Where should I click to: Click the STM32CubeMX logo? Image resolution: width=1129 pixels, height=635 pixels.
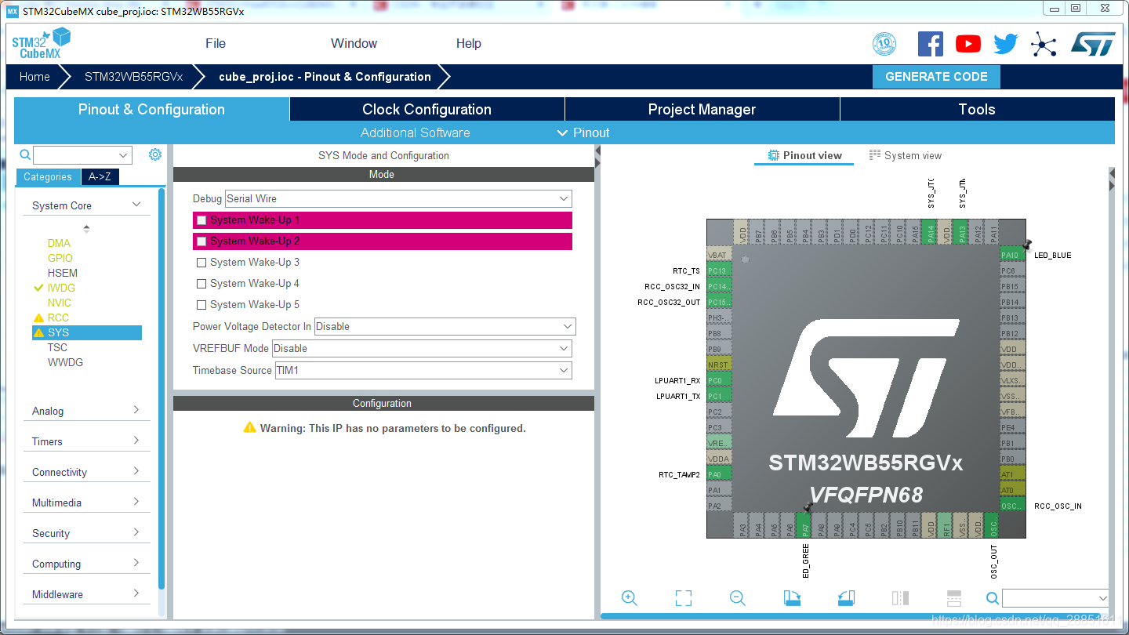point(41,44)
